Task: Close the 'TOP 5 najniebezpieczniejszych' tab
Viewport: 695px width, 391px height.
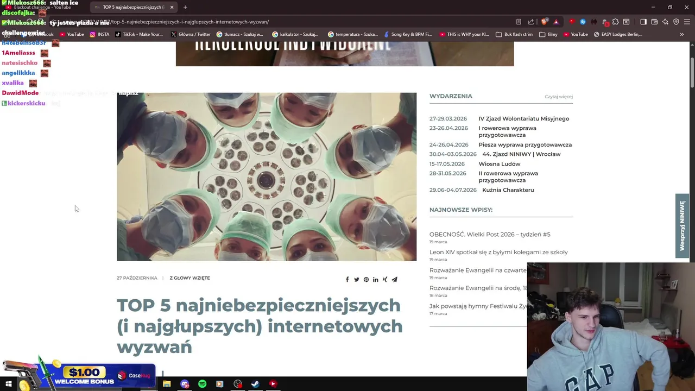Action: pos(172,7)
